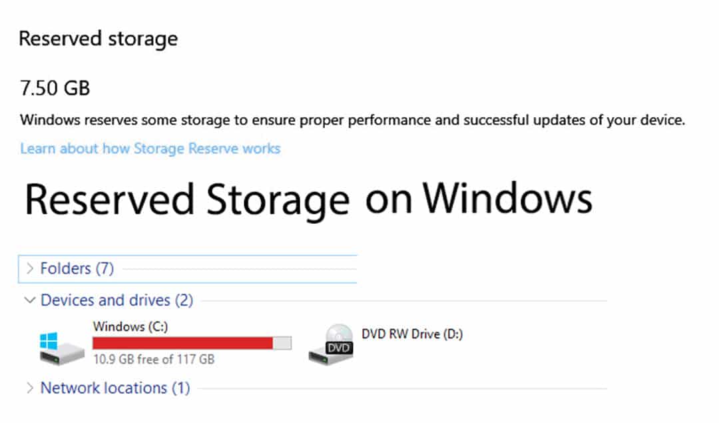Screen dimensions: 719x423
Task: Click the DVD RW Drive (D:) name
Action: [x=412, y=334]
